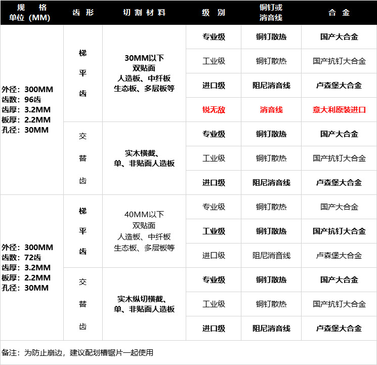The image size is (377, 365).
Task: Click "国产大合金" in 96齿 梯平齿 rows
Action: click(x=339, y=37)
